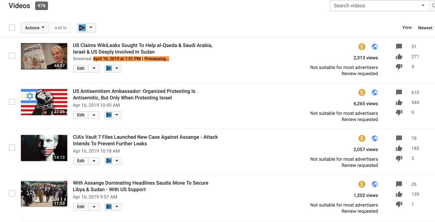Open the View Newest sort dropdown

click(x=426, y=28)
